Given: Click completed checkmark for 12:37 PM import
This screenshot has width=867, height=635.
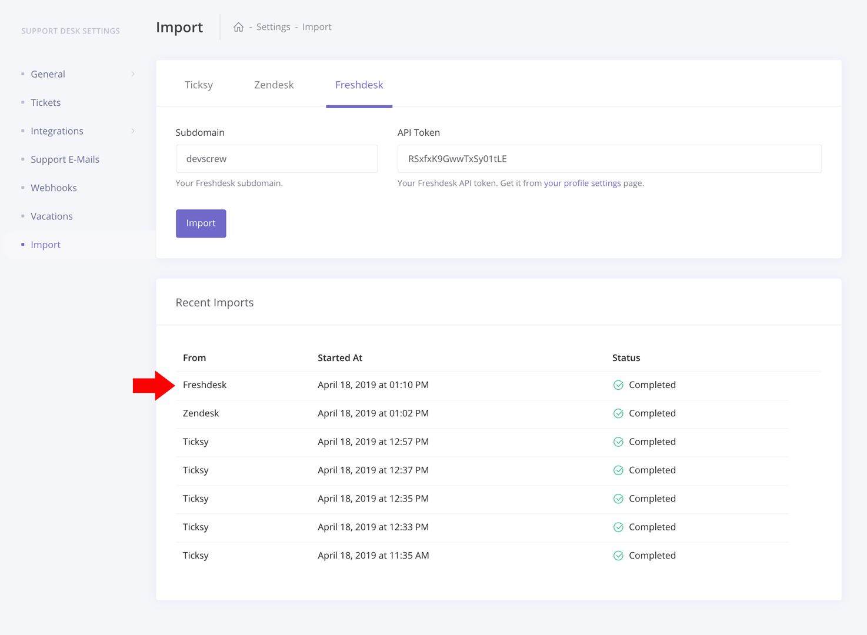Looking at the screenshot, I should click(618, 470).
